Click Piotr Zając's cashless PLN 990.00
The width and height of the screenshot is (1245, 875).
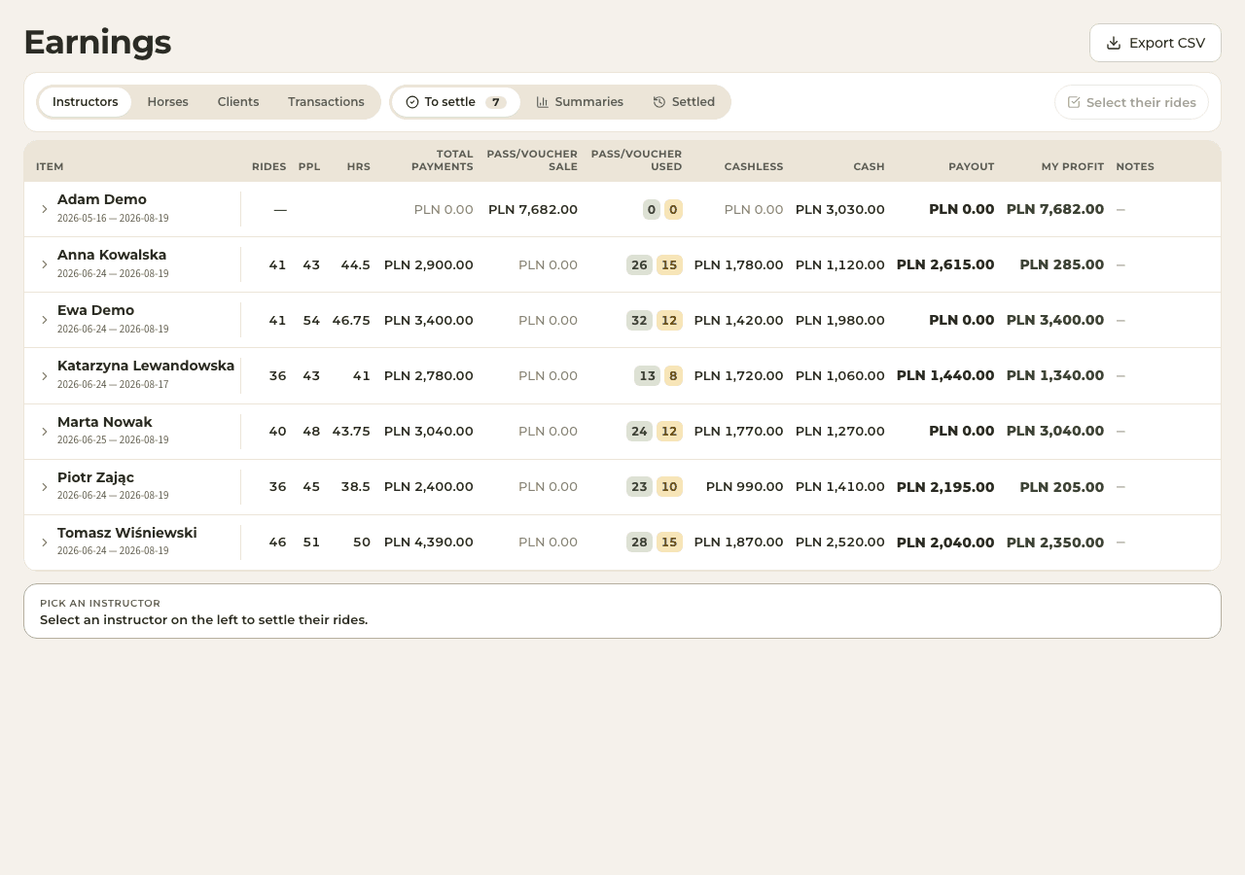coord(745,486)
